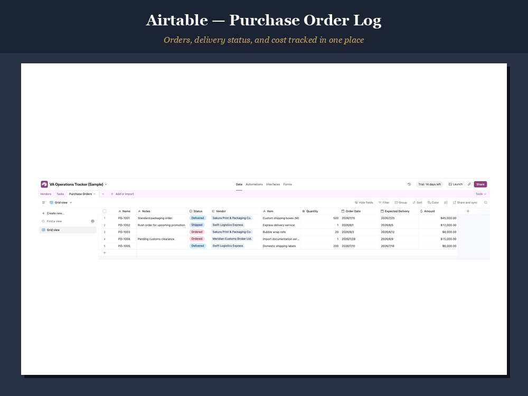Viewport: 528px width, 396px height.
Task: Expand the all tables chevron next to tabs
Action: tap(103, 194)
